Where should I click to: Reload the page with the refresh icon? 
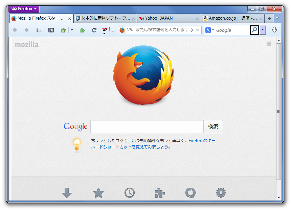pyautogui.click(x=94, y=30)
